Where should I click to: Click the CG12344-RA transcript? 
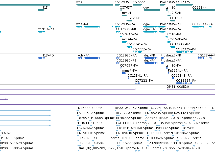[204, 27]
